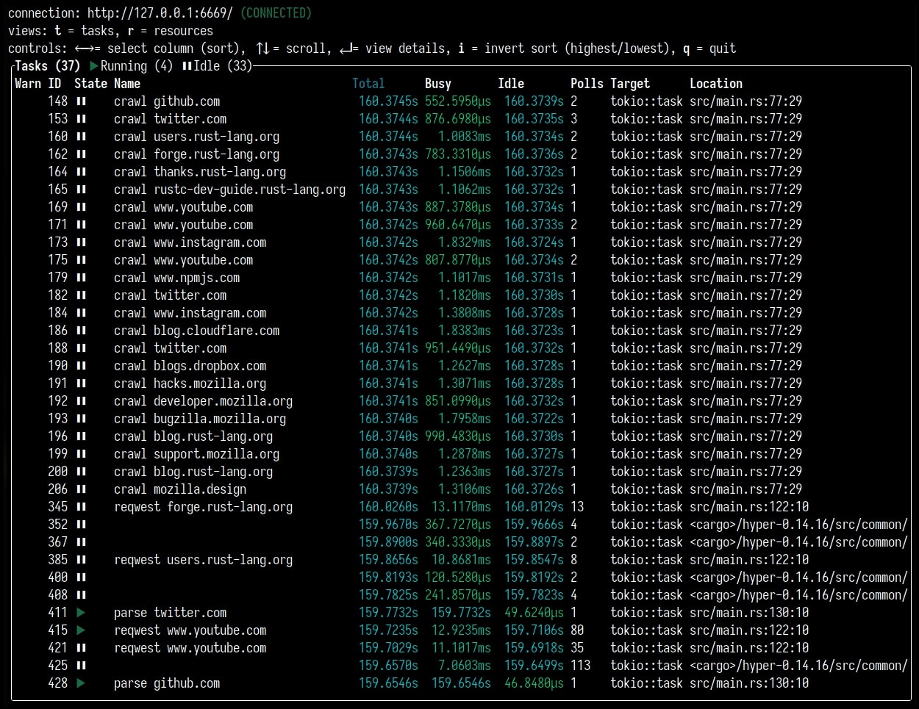Image resolution: width=919 pixels, height=709 pixels.
Task: Select the Polls column header
Action: click(587, 84)
